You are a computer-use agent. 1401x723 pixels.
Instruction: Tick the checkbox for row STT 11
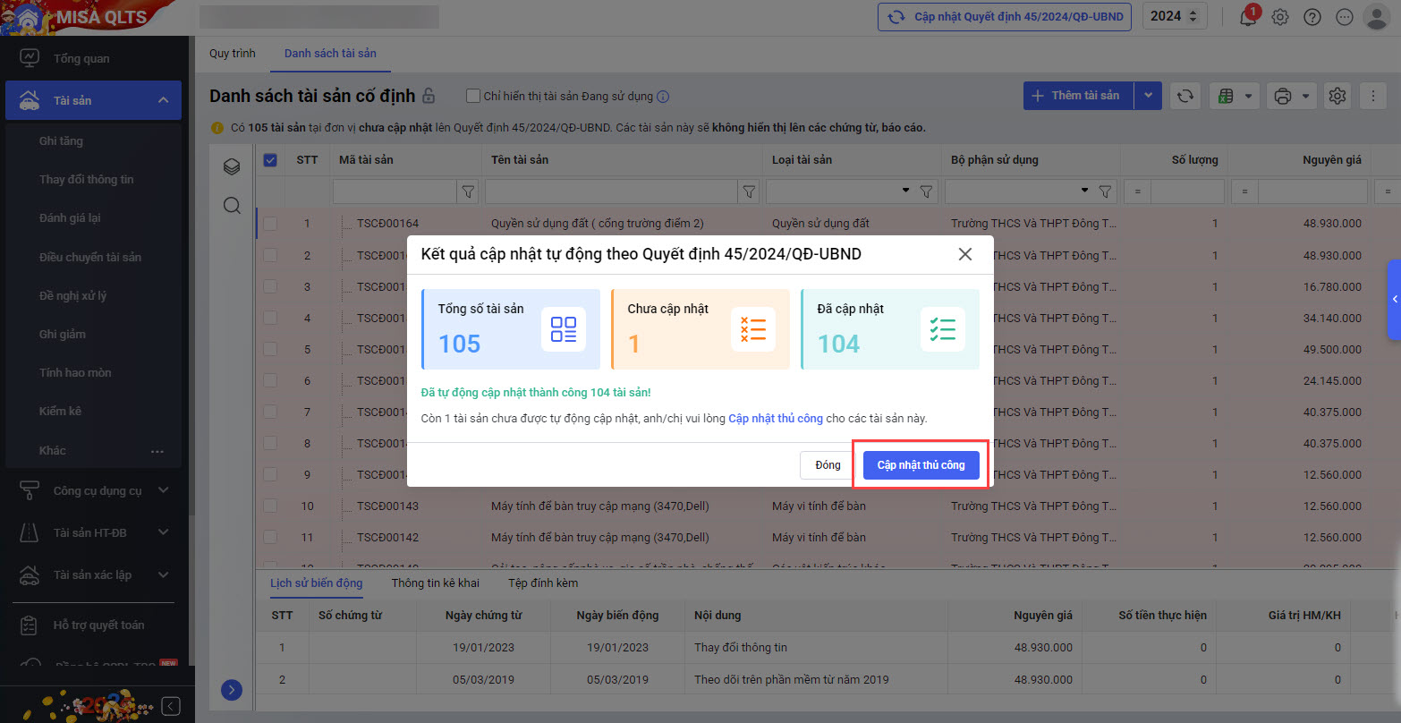coord(270,538)
